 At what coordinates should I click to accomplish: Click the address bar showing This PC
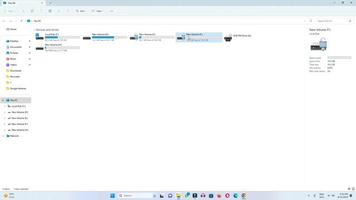point(166,21)
